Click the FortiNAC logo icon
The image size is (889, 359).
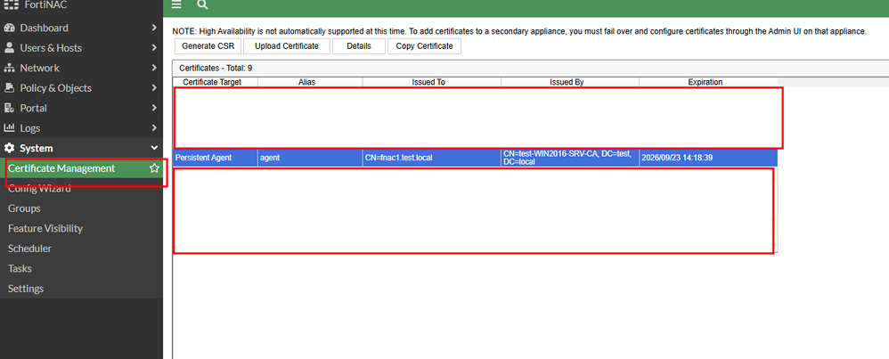[11, 5]
